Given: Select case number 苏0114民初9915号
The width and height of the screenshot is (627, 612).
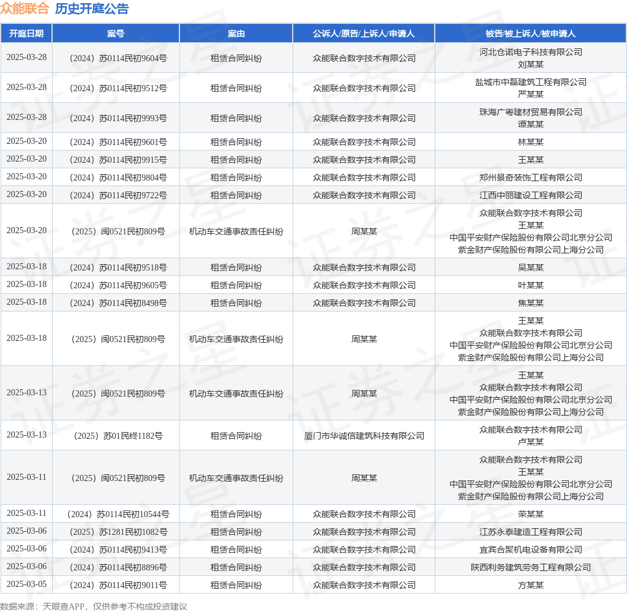Looking at the screenshot, I should (118, 160).
